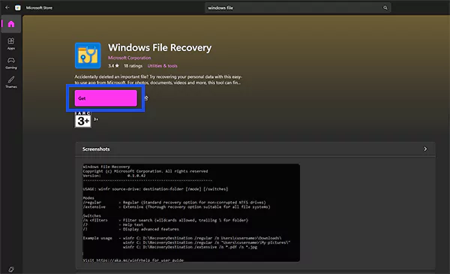The image size is (450, 274).
Task: Open the Home sidebar icon
Action: 11,24
